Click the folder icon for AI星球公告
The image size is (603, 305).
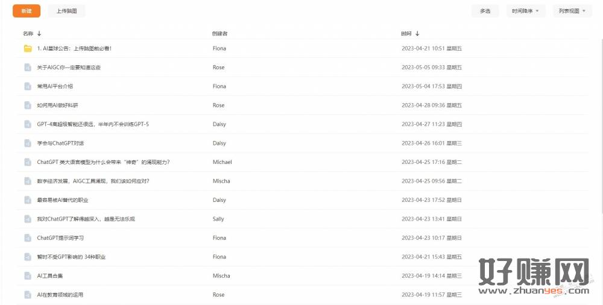coord(28,48)
